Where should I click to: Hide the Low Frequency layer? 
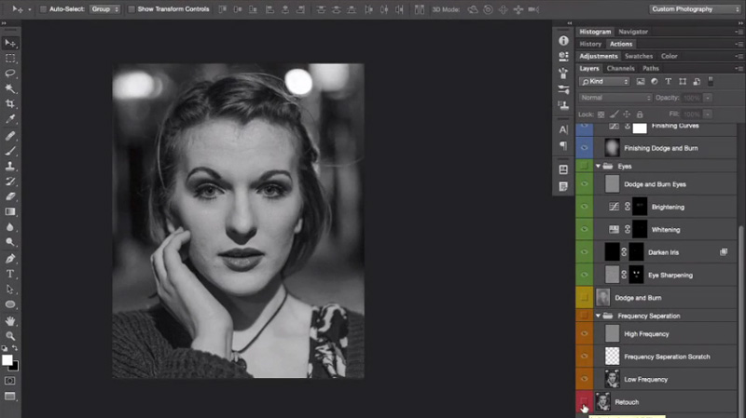point(584,379)
